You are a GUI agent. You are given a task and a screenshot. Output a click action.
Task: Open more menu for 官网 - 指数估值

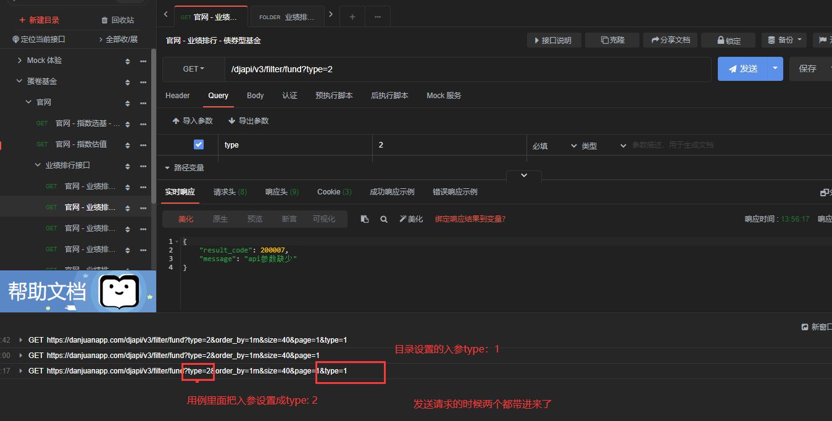click(x=143, y=145)
